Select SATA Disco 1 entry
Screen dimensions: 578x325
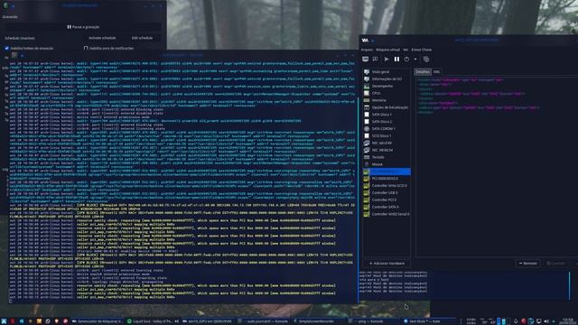point(387,115)
